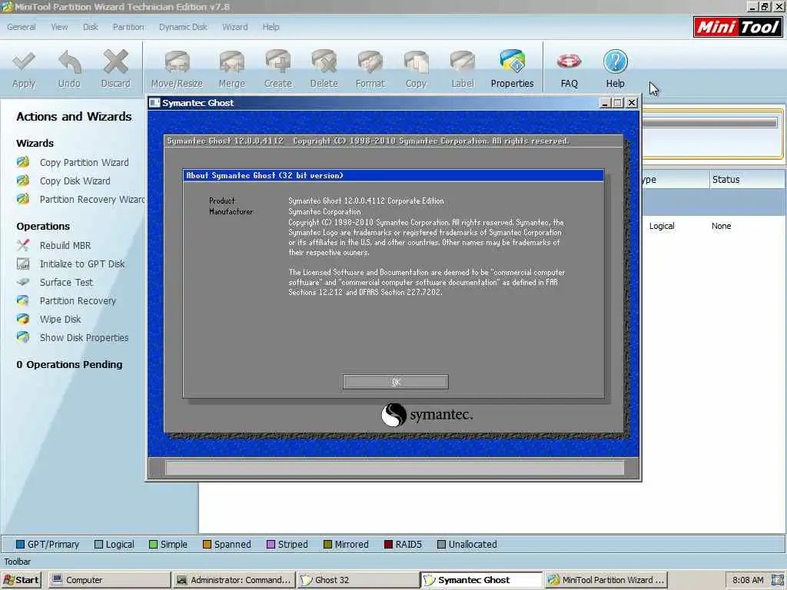
Task: Open the General menu
Action: (x=21, y=27)
